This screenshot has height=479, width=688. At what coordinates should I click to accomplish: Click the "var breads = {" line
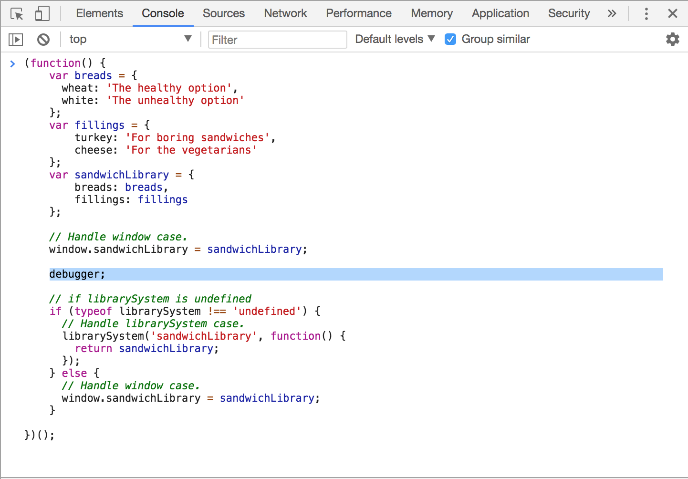tap(93, 76)
